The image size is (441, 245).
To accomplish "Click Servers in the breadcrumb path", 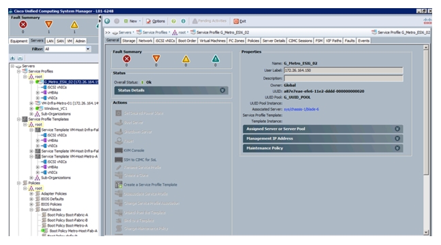I will (125, 33).
